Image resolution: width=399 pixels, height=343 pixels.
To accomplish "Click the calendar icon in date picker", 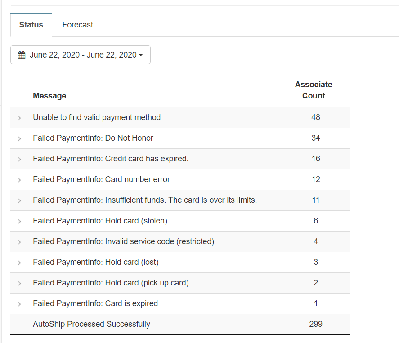I will click(21, 55).
